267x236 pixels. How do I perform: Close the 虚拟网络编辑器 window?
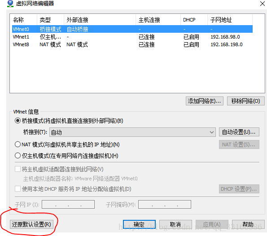click(263, 4)
